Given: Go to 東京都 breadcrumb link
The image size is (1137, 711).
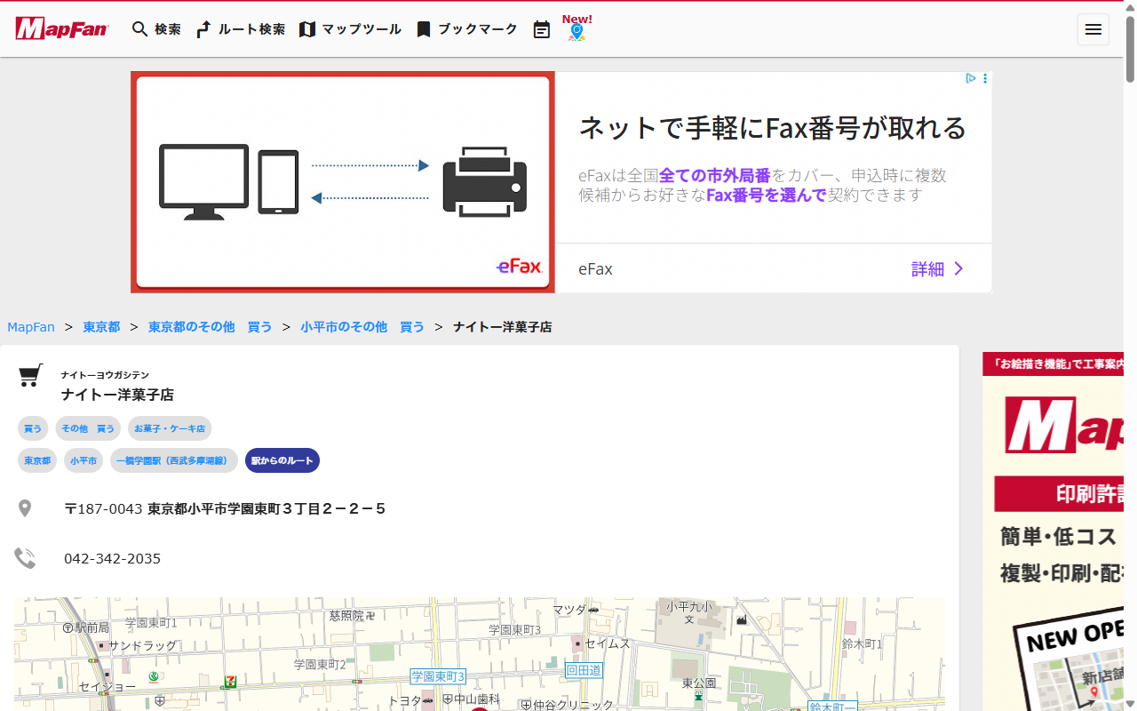Looking at the screenshot, I should 101,327.
